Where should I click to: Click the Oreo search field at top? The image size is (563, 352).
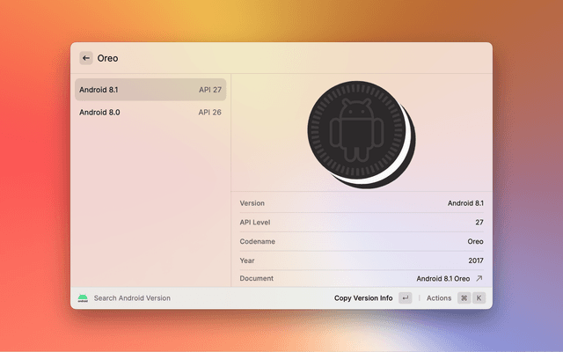(x=264, y=58)
